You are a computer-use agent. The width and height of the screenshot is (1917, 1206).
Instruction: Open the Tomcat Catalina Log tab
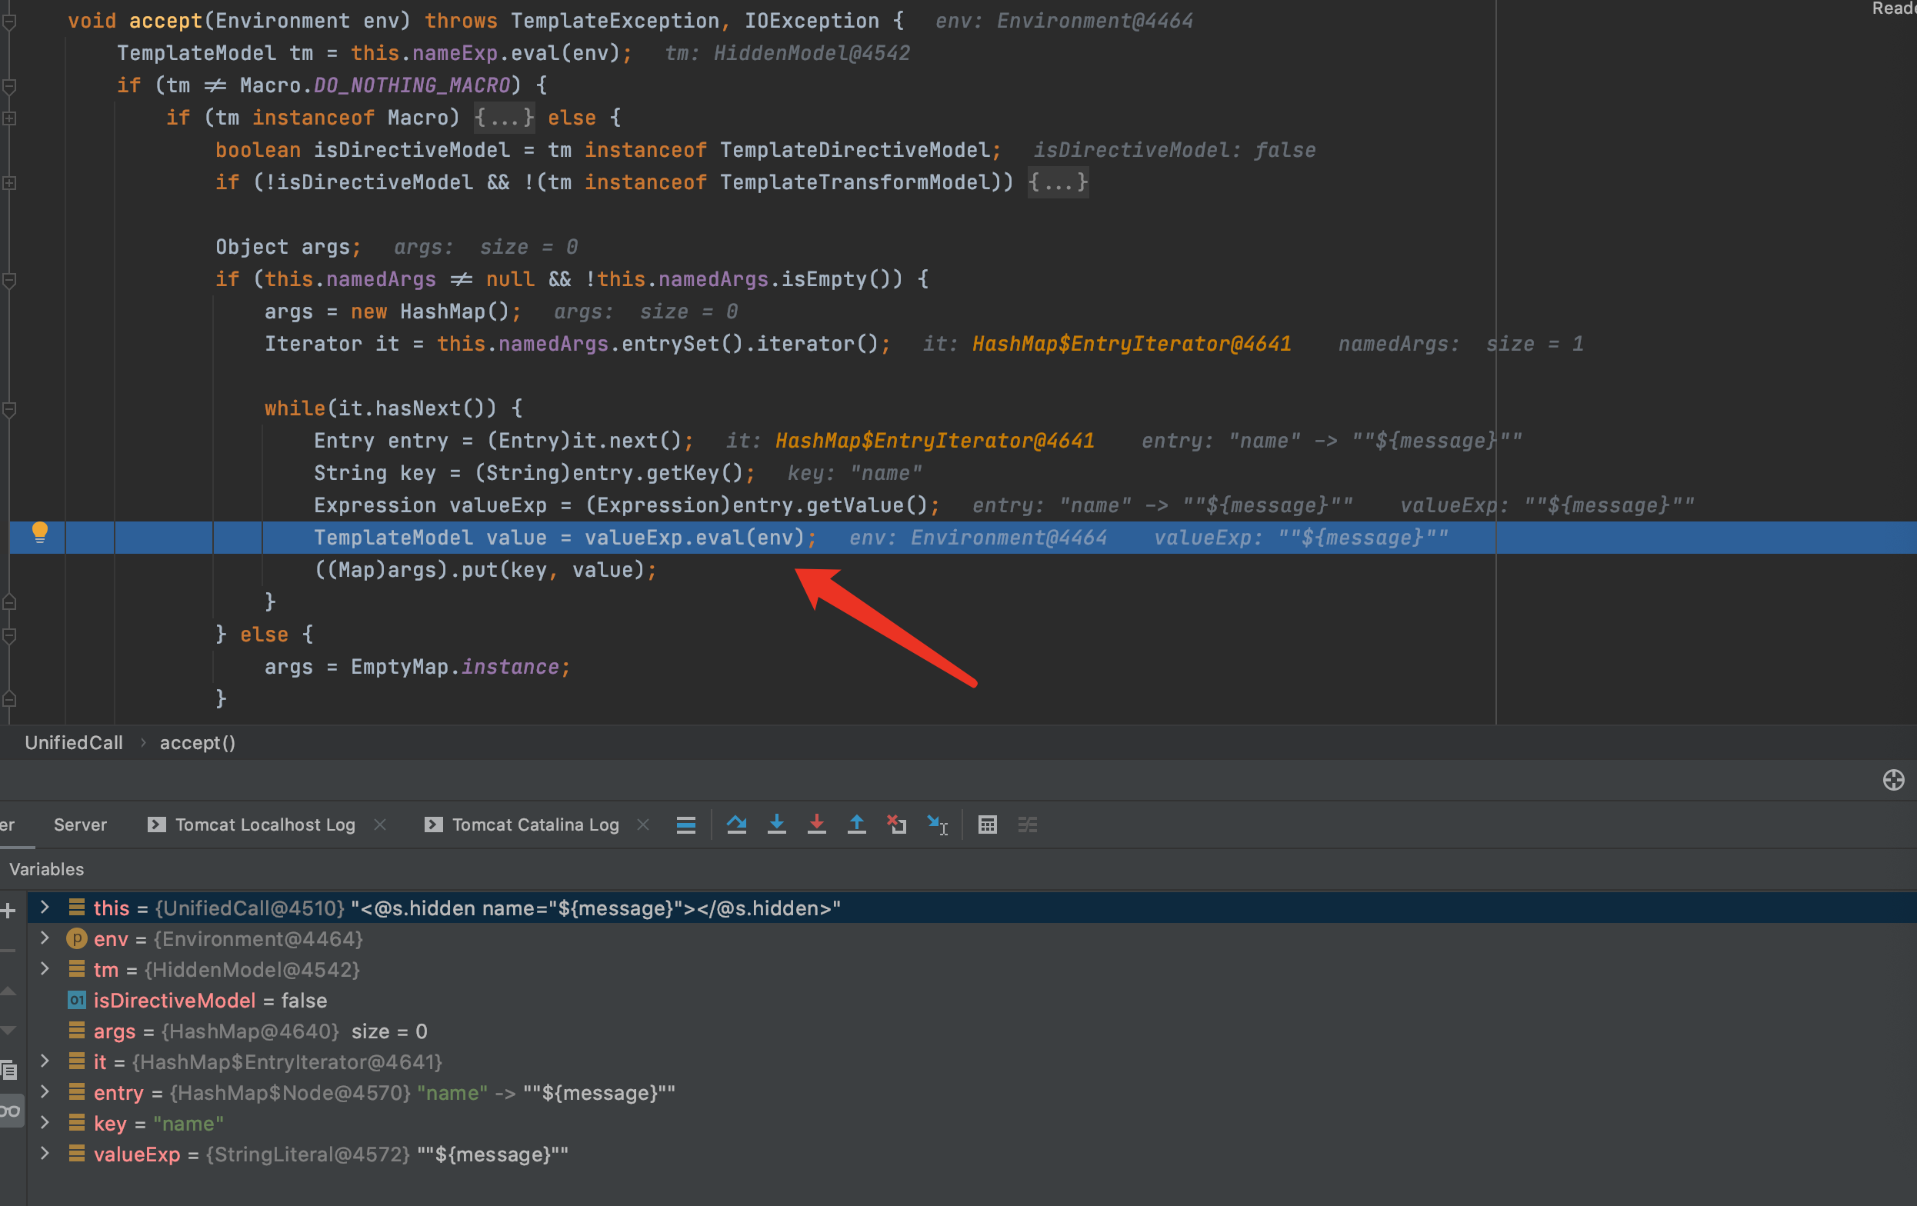coord(535,825)
